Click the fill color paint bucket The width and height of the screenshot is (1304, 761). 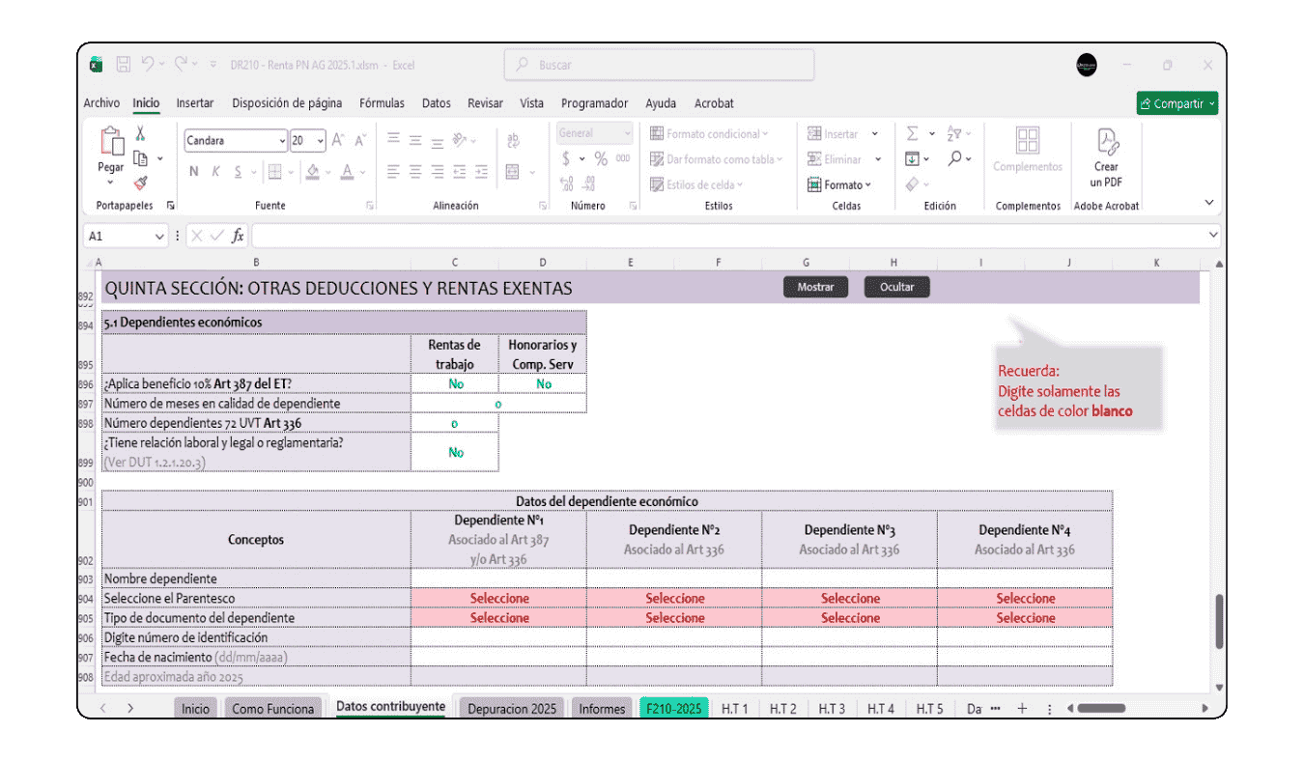click(312, 172)
